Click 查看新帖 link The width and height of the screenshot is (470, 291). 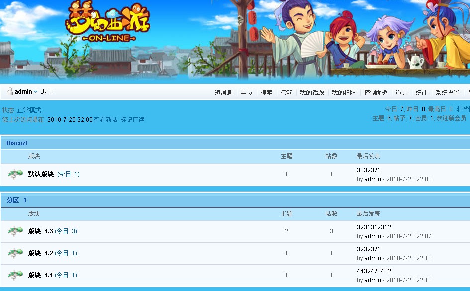tap(105, 120)
